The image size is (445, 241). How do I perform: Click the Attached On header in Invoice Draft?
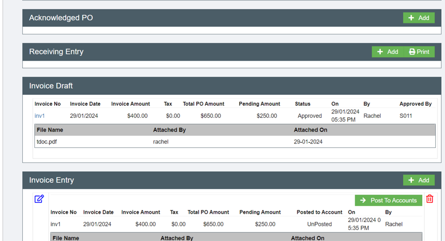point(310,130)
